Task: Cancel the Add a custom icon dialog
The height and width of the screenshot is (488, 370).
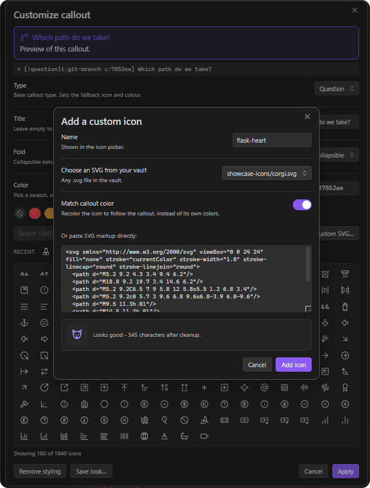Action: 257,365
